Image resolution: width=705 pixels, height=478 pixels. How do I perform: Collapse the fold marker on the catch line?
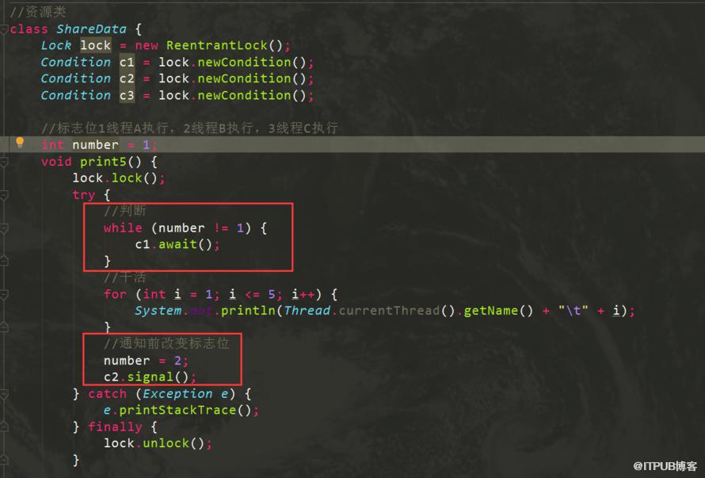point(4,395)
